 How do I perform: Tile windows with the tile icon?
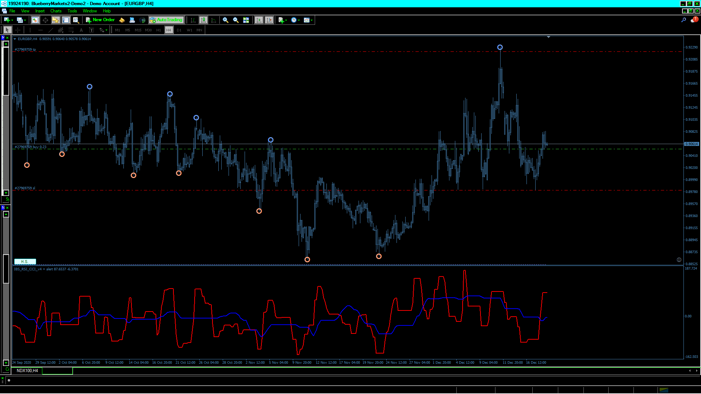coord(246,20)
